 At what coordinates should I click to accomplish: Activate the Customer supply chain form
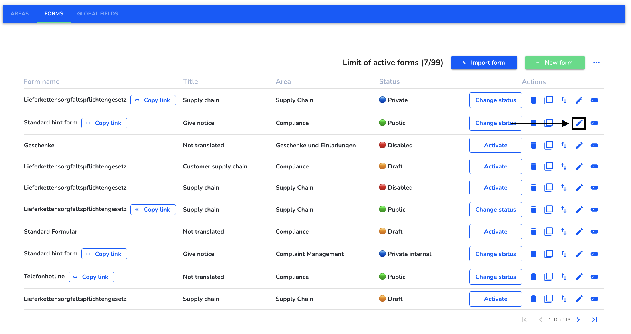click(x=496, y=166)
